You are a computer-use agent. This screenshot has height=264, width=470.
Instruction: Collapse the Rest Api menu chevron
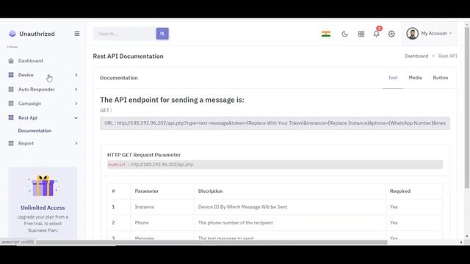click(76, 118)
